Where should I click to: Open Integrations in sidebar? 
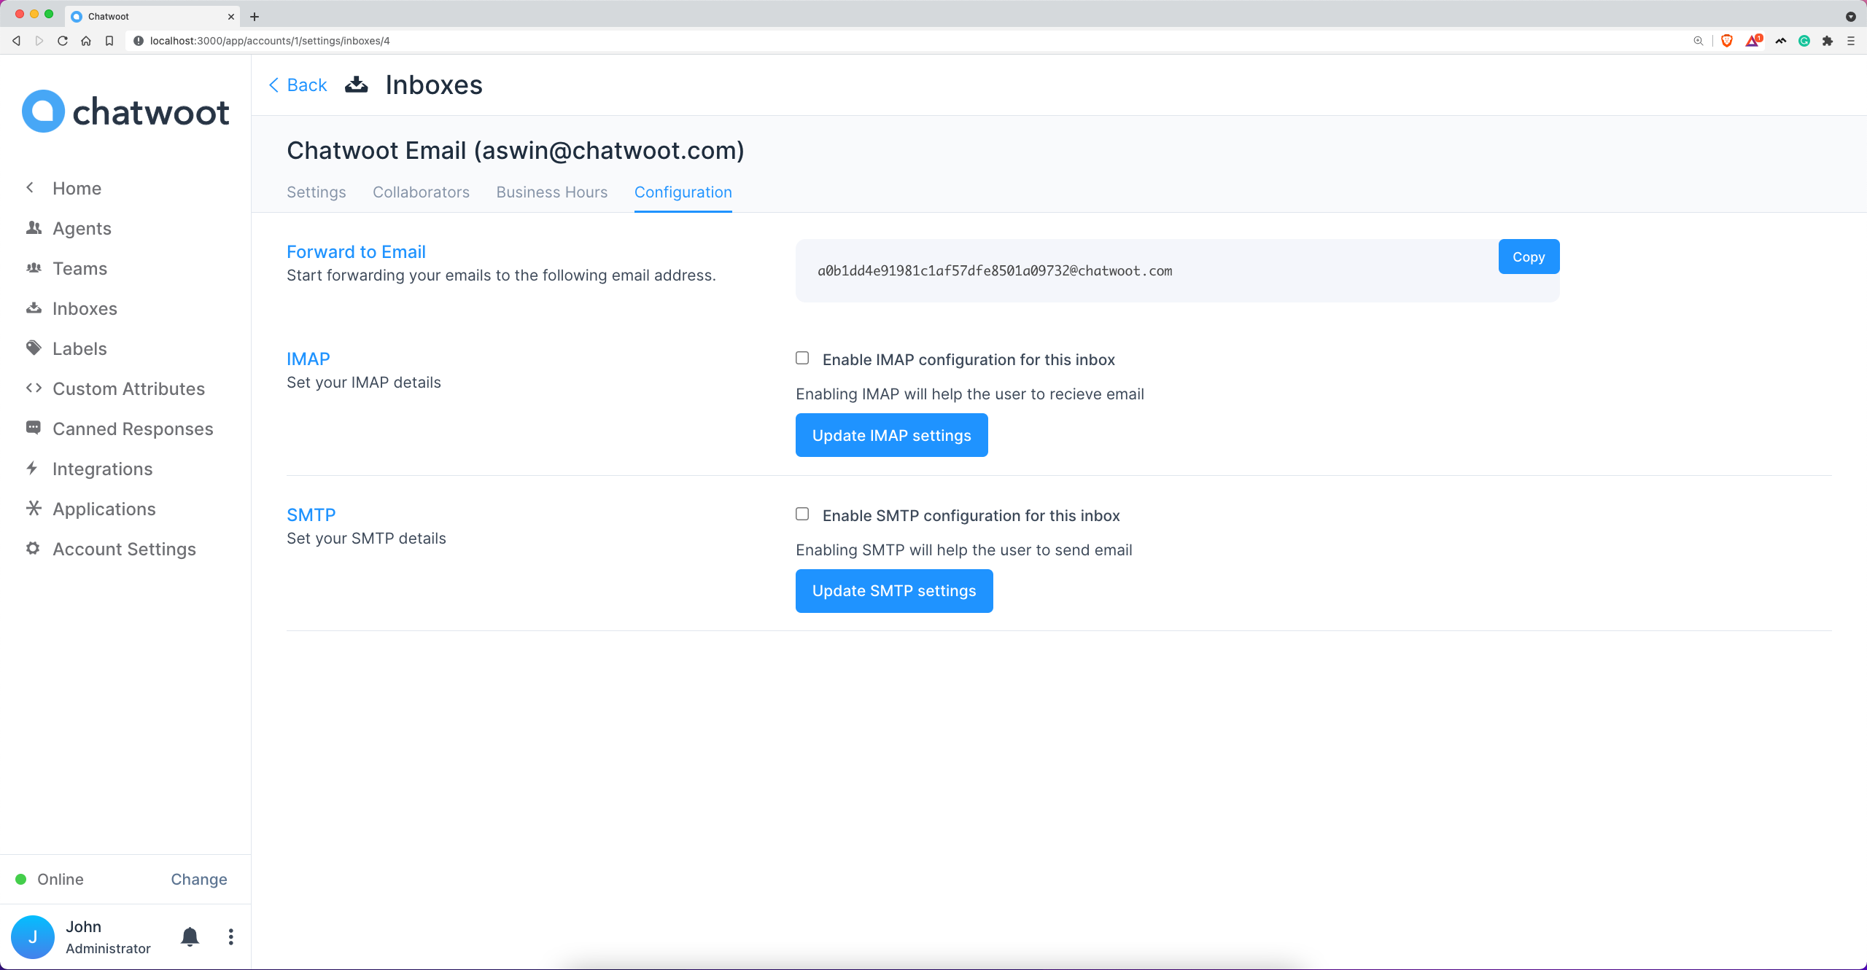[103, 468]
